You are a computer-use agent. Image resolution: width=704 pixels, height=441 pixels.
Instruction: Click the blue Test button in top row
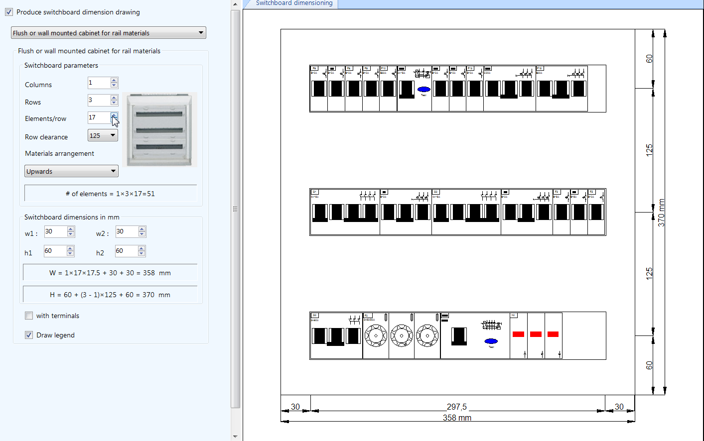coord(423,90)
